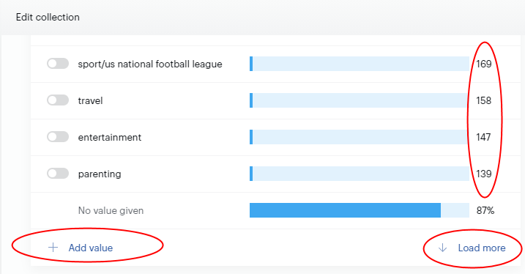
Task: Click the plus icon beside Add value
Action: pos(53,248)
